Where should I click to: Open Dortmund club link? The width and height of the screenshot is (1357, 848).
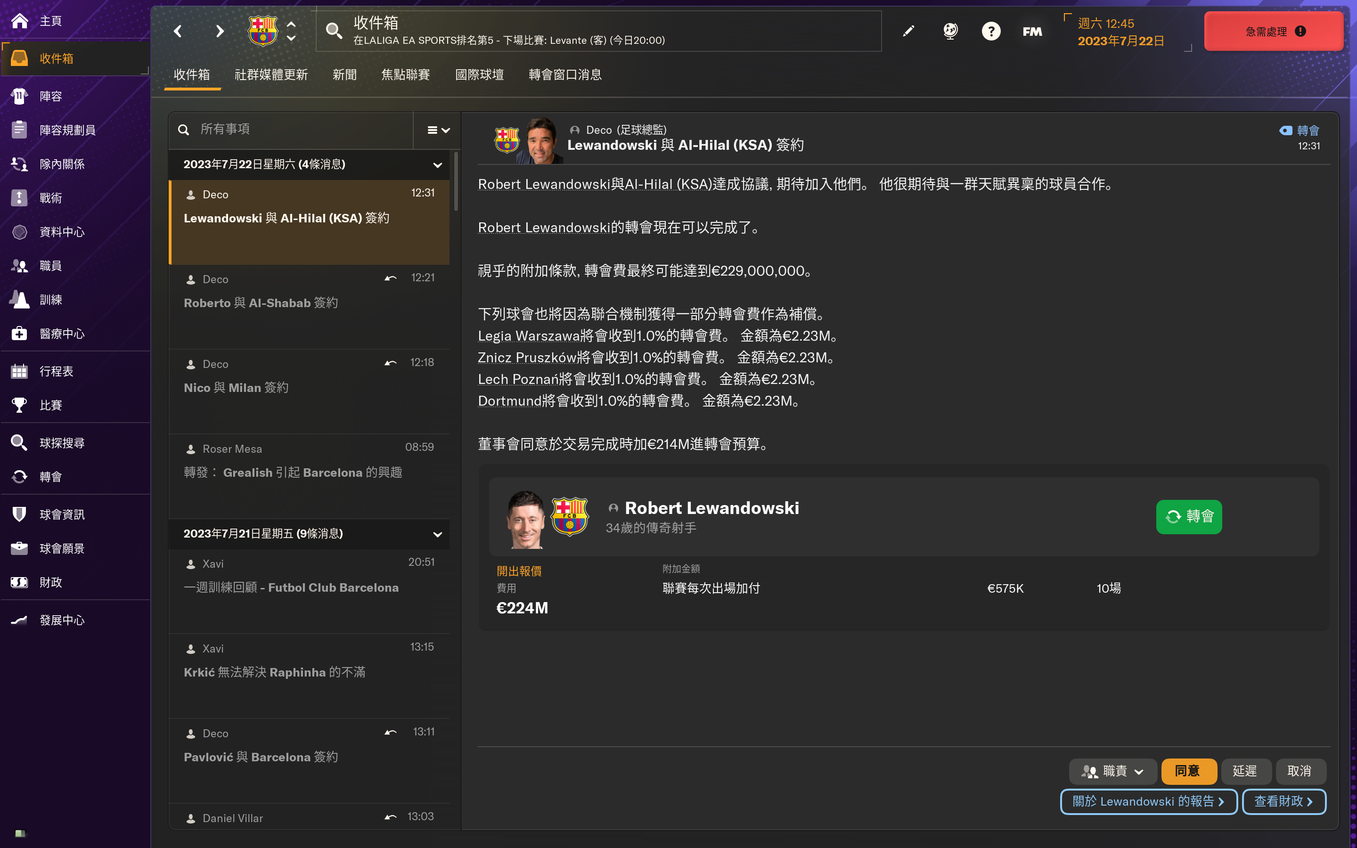coord(509,401)
